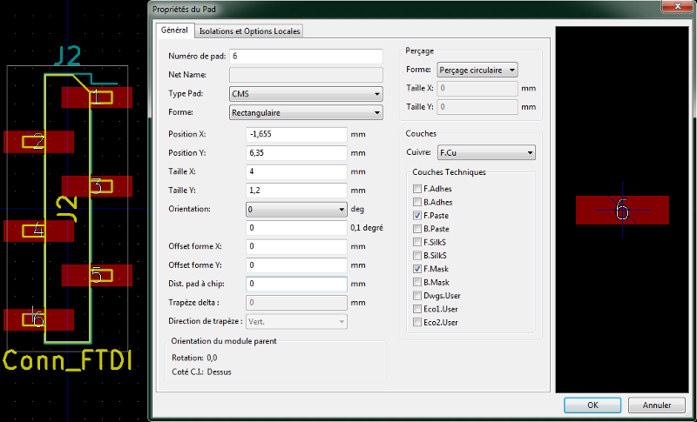The image size is (697, 422).
Task: Enable the B.Paste layer checkbox
Action: click(x=417, y=229)
